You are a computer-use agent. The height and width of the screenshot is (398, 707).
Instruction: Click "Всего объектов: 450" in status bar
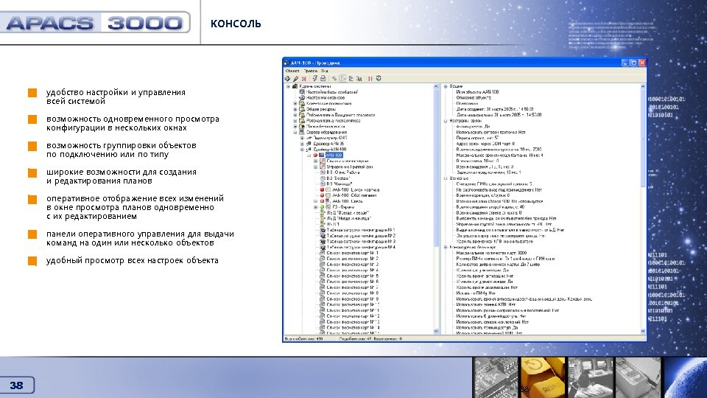coord(303,338)
